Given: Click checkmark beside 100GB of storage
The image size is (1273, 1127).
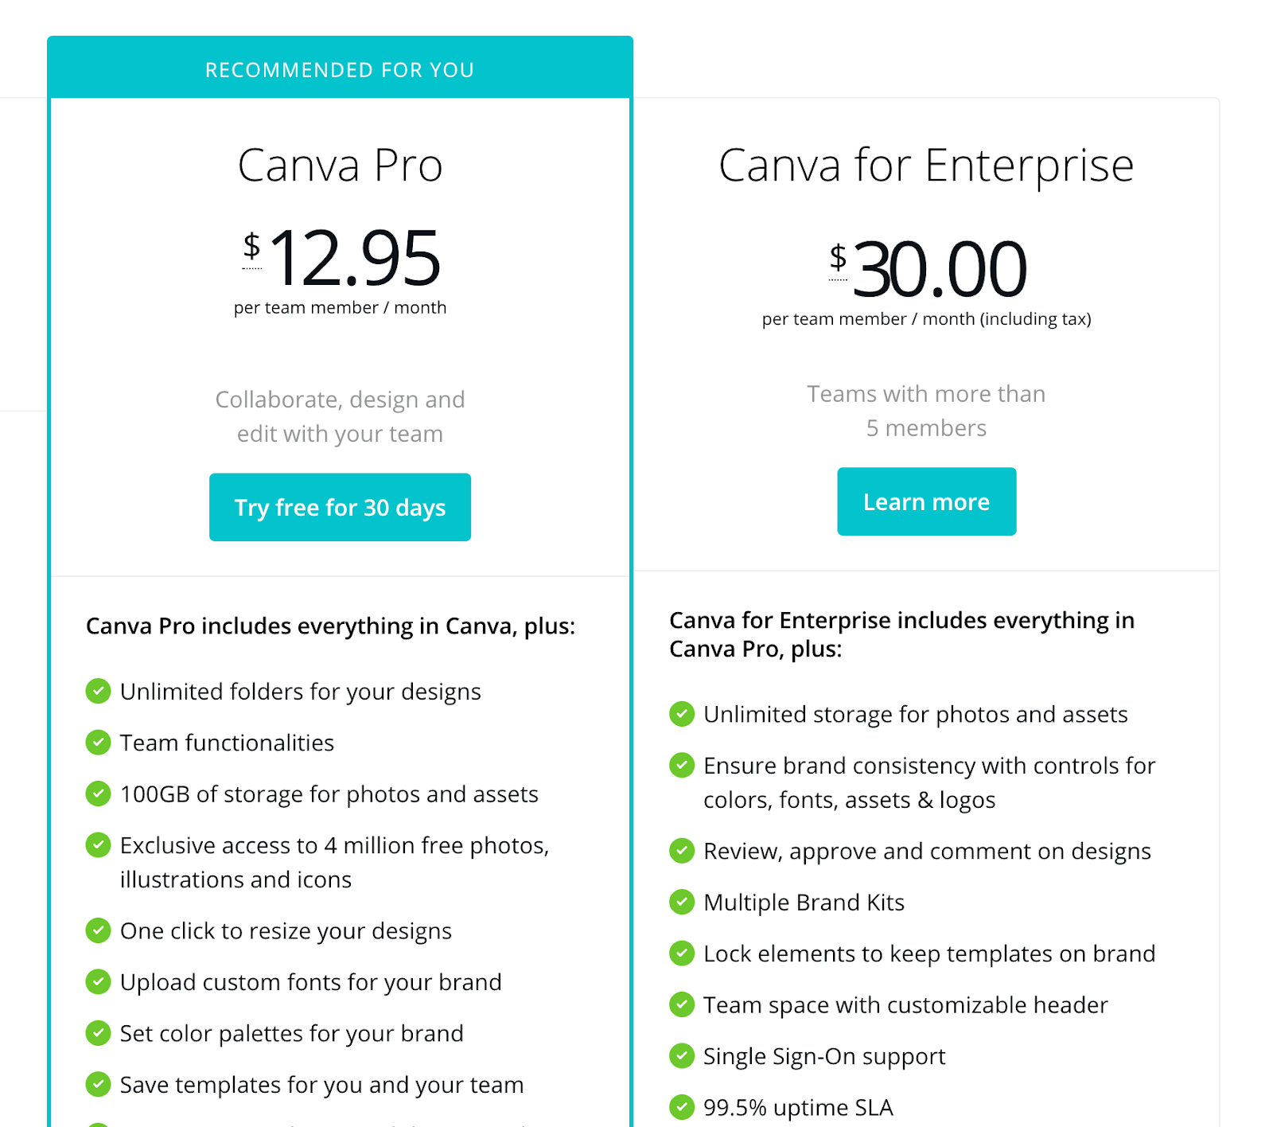Looking at the screenshot, I should pyautogui.click(x=98, y=794).
